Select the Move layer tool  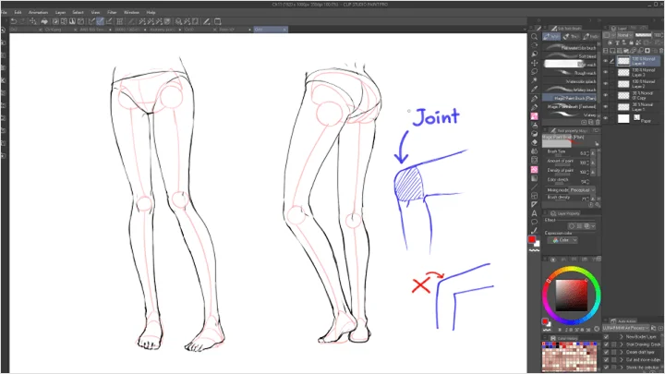(535, 63)
